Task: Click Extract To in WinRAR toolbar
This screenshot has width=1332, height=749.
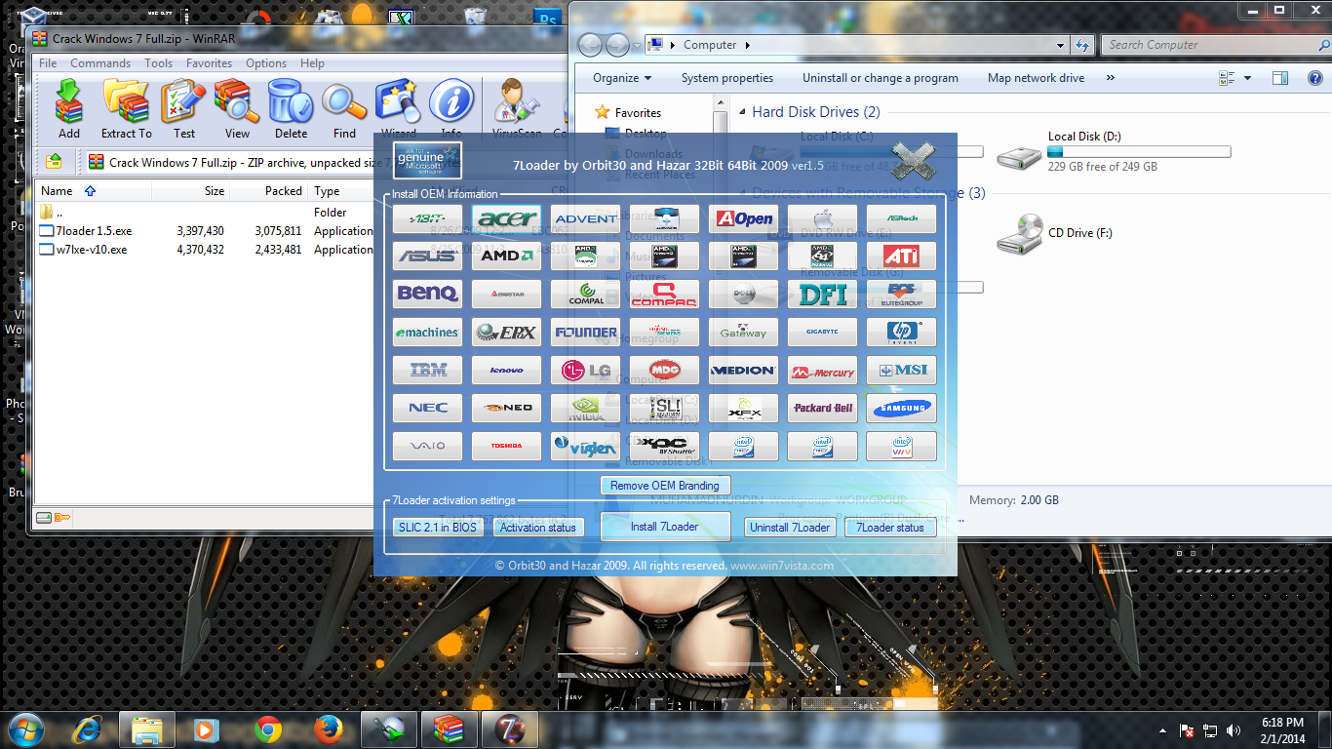Action: tap(126, 109)
